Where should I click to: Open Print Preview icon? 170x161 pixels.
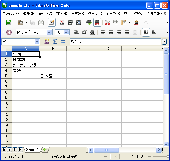pos(78,22)
